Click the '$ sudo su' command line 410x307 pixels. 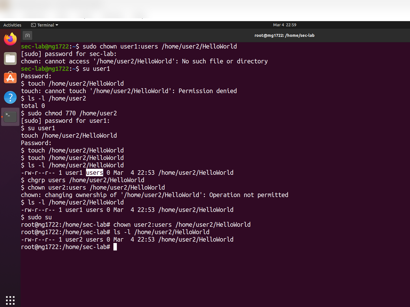point(36,217)
